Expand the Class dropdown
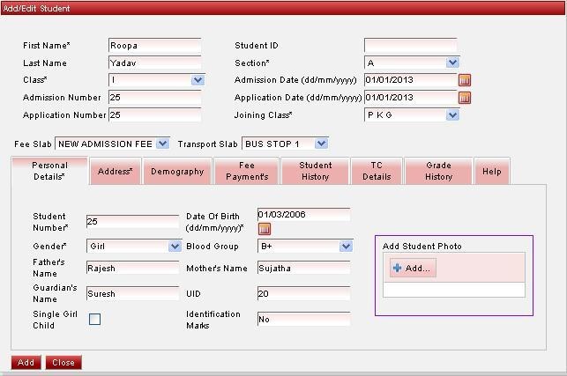The height and width of the screenshot is (376, 567). (x=197, y=80)
